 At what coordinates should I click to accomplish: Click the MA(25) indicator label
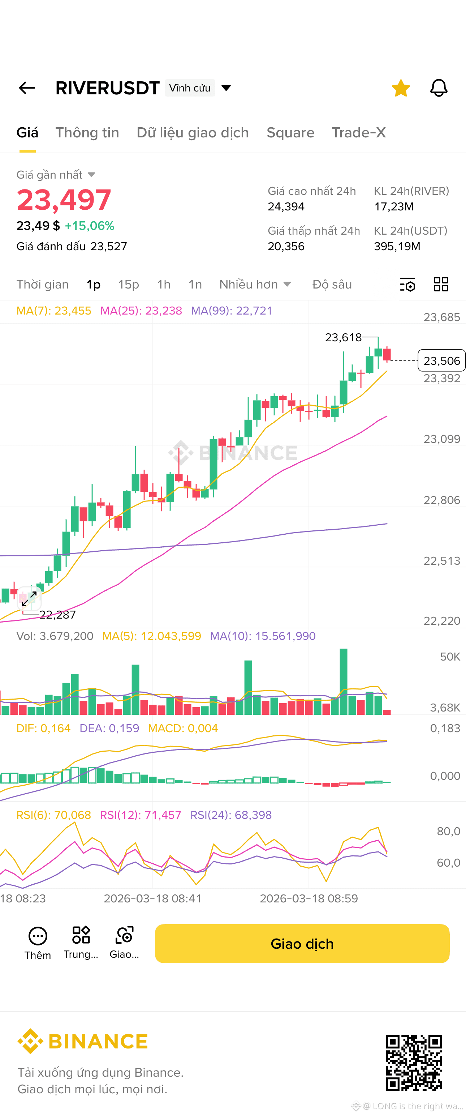click(x=141, y=311)
